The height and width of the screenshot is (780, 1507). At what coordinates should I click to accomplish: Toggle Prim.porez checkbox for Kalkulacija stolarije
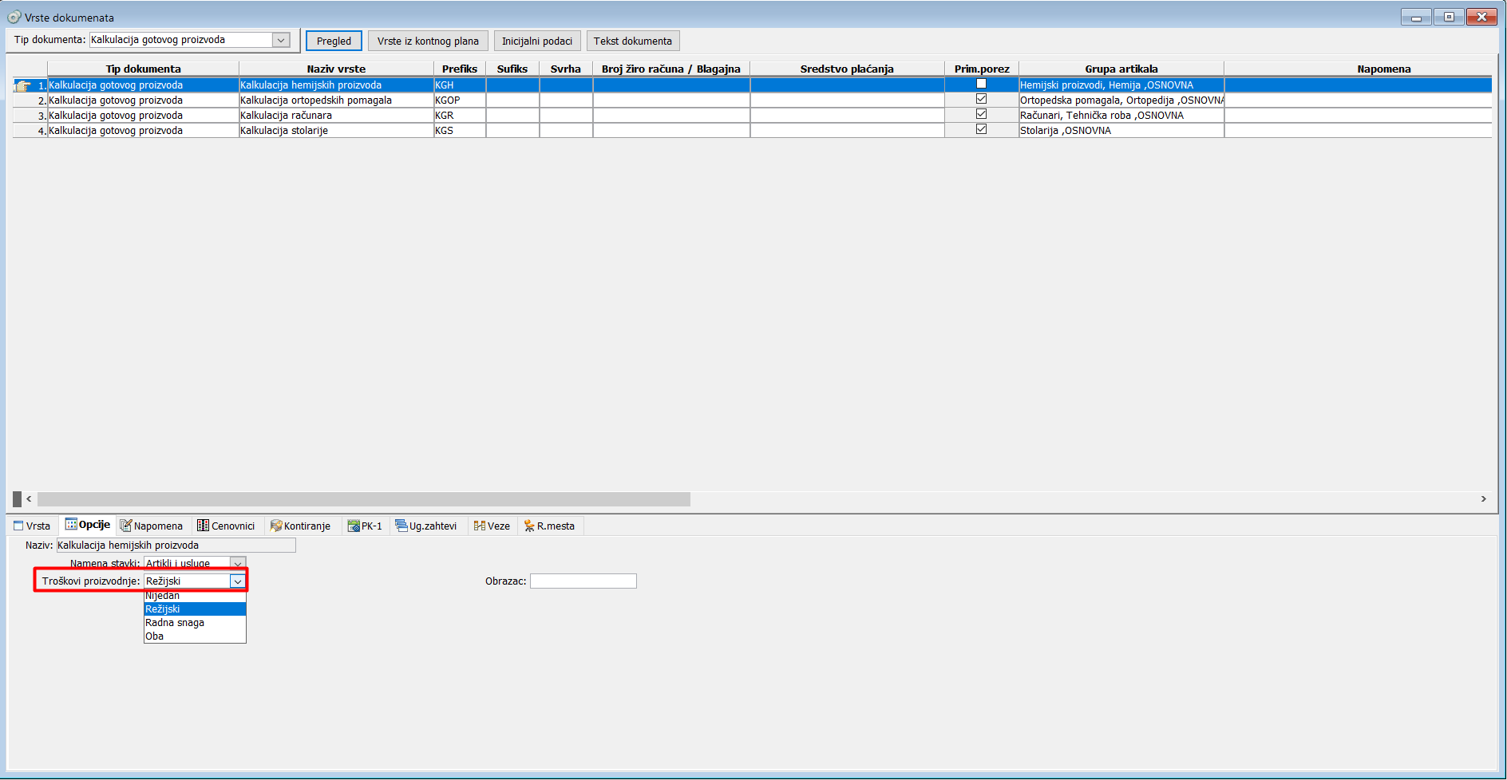[x=982, y=129]
